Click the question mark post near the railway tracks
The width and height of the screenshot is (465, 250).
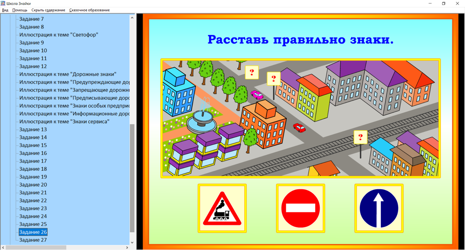click(360, 137)
